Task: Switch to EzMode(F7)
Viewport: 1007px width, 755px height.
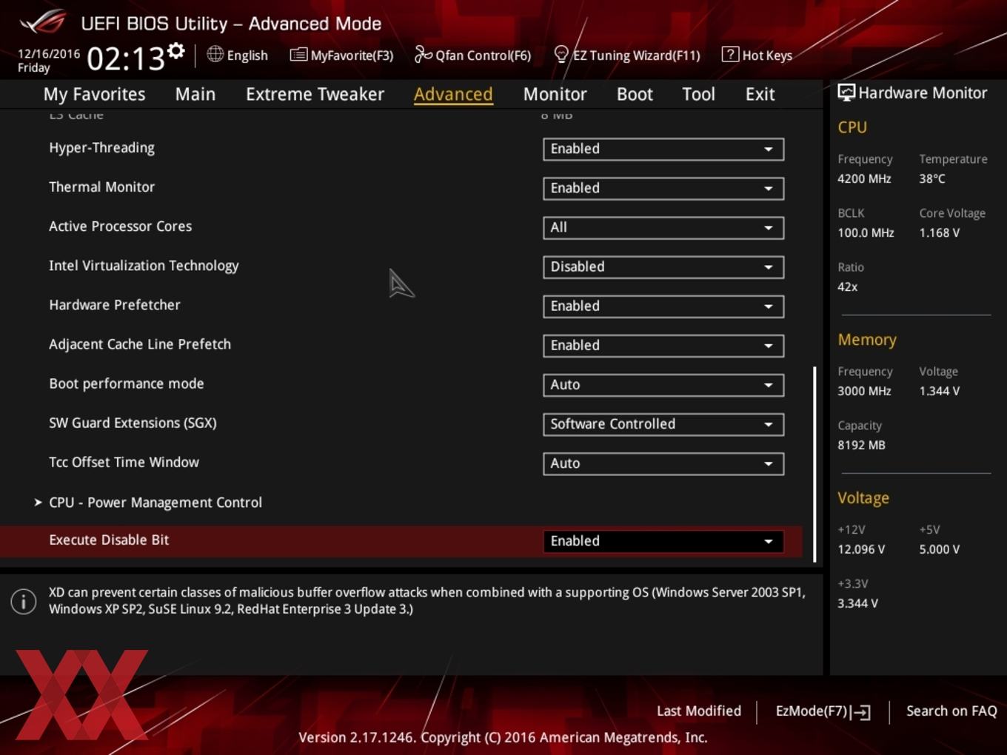Action: click(823, 711)
